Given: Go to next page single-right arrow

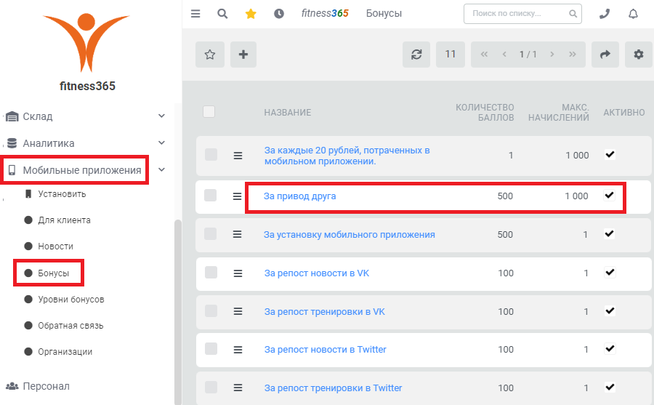Looking at the screenshot, I should coord(552,55).
